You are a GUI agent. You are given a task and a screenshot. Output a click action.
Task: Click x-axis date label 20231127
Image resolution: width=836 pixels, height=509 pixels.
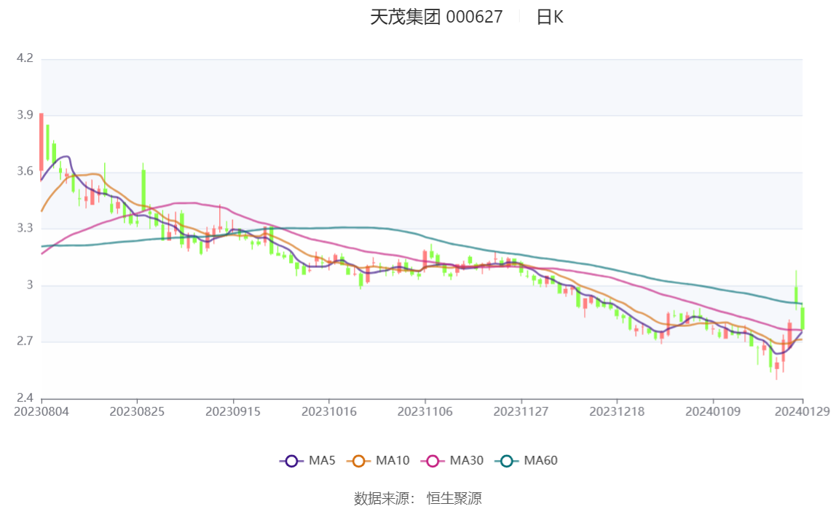pyautogui.click(x=521, y=411)
